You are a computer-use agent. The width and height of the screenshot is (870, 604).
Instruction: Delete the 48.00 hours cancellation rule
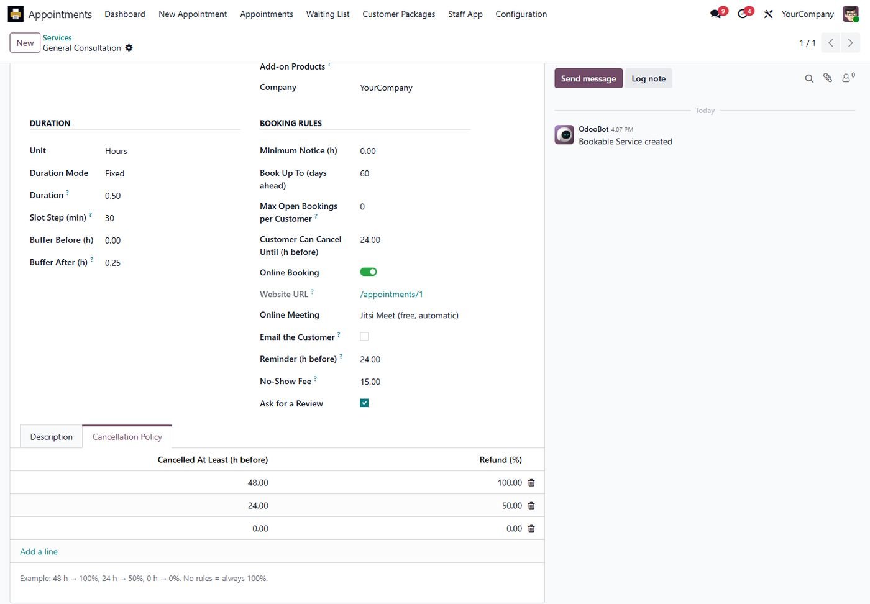531,483
